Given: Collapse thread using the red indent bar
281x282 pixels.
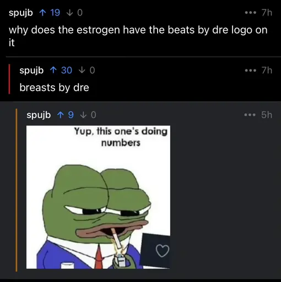Looking at the screenshot, I should point(9,79).
